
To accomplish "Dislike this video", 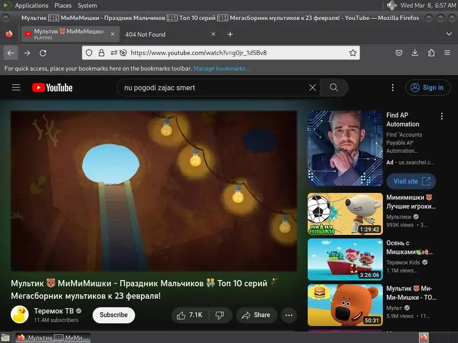I will click(220, 315).
